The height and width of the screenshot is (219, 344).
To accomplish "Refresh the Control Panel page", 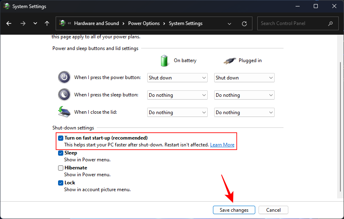I will coord(244,23).
